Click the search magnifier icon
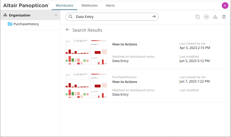 pyautogui.click(x=70, y=17)
